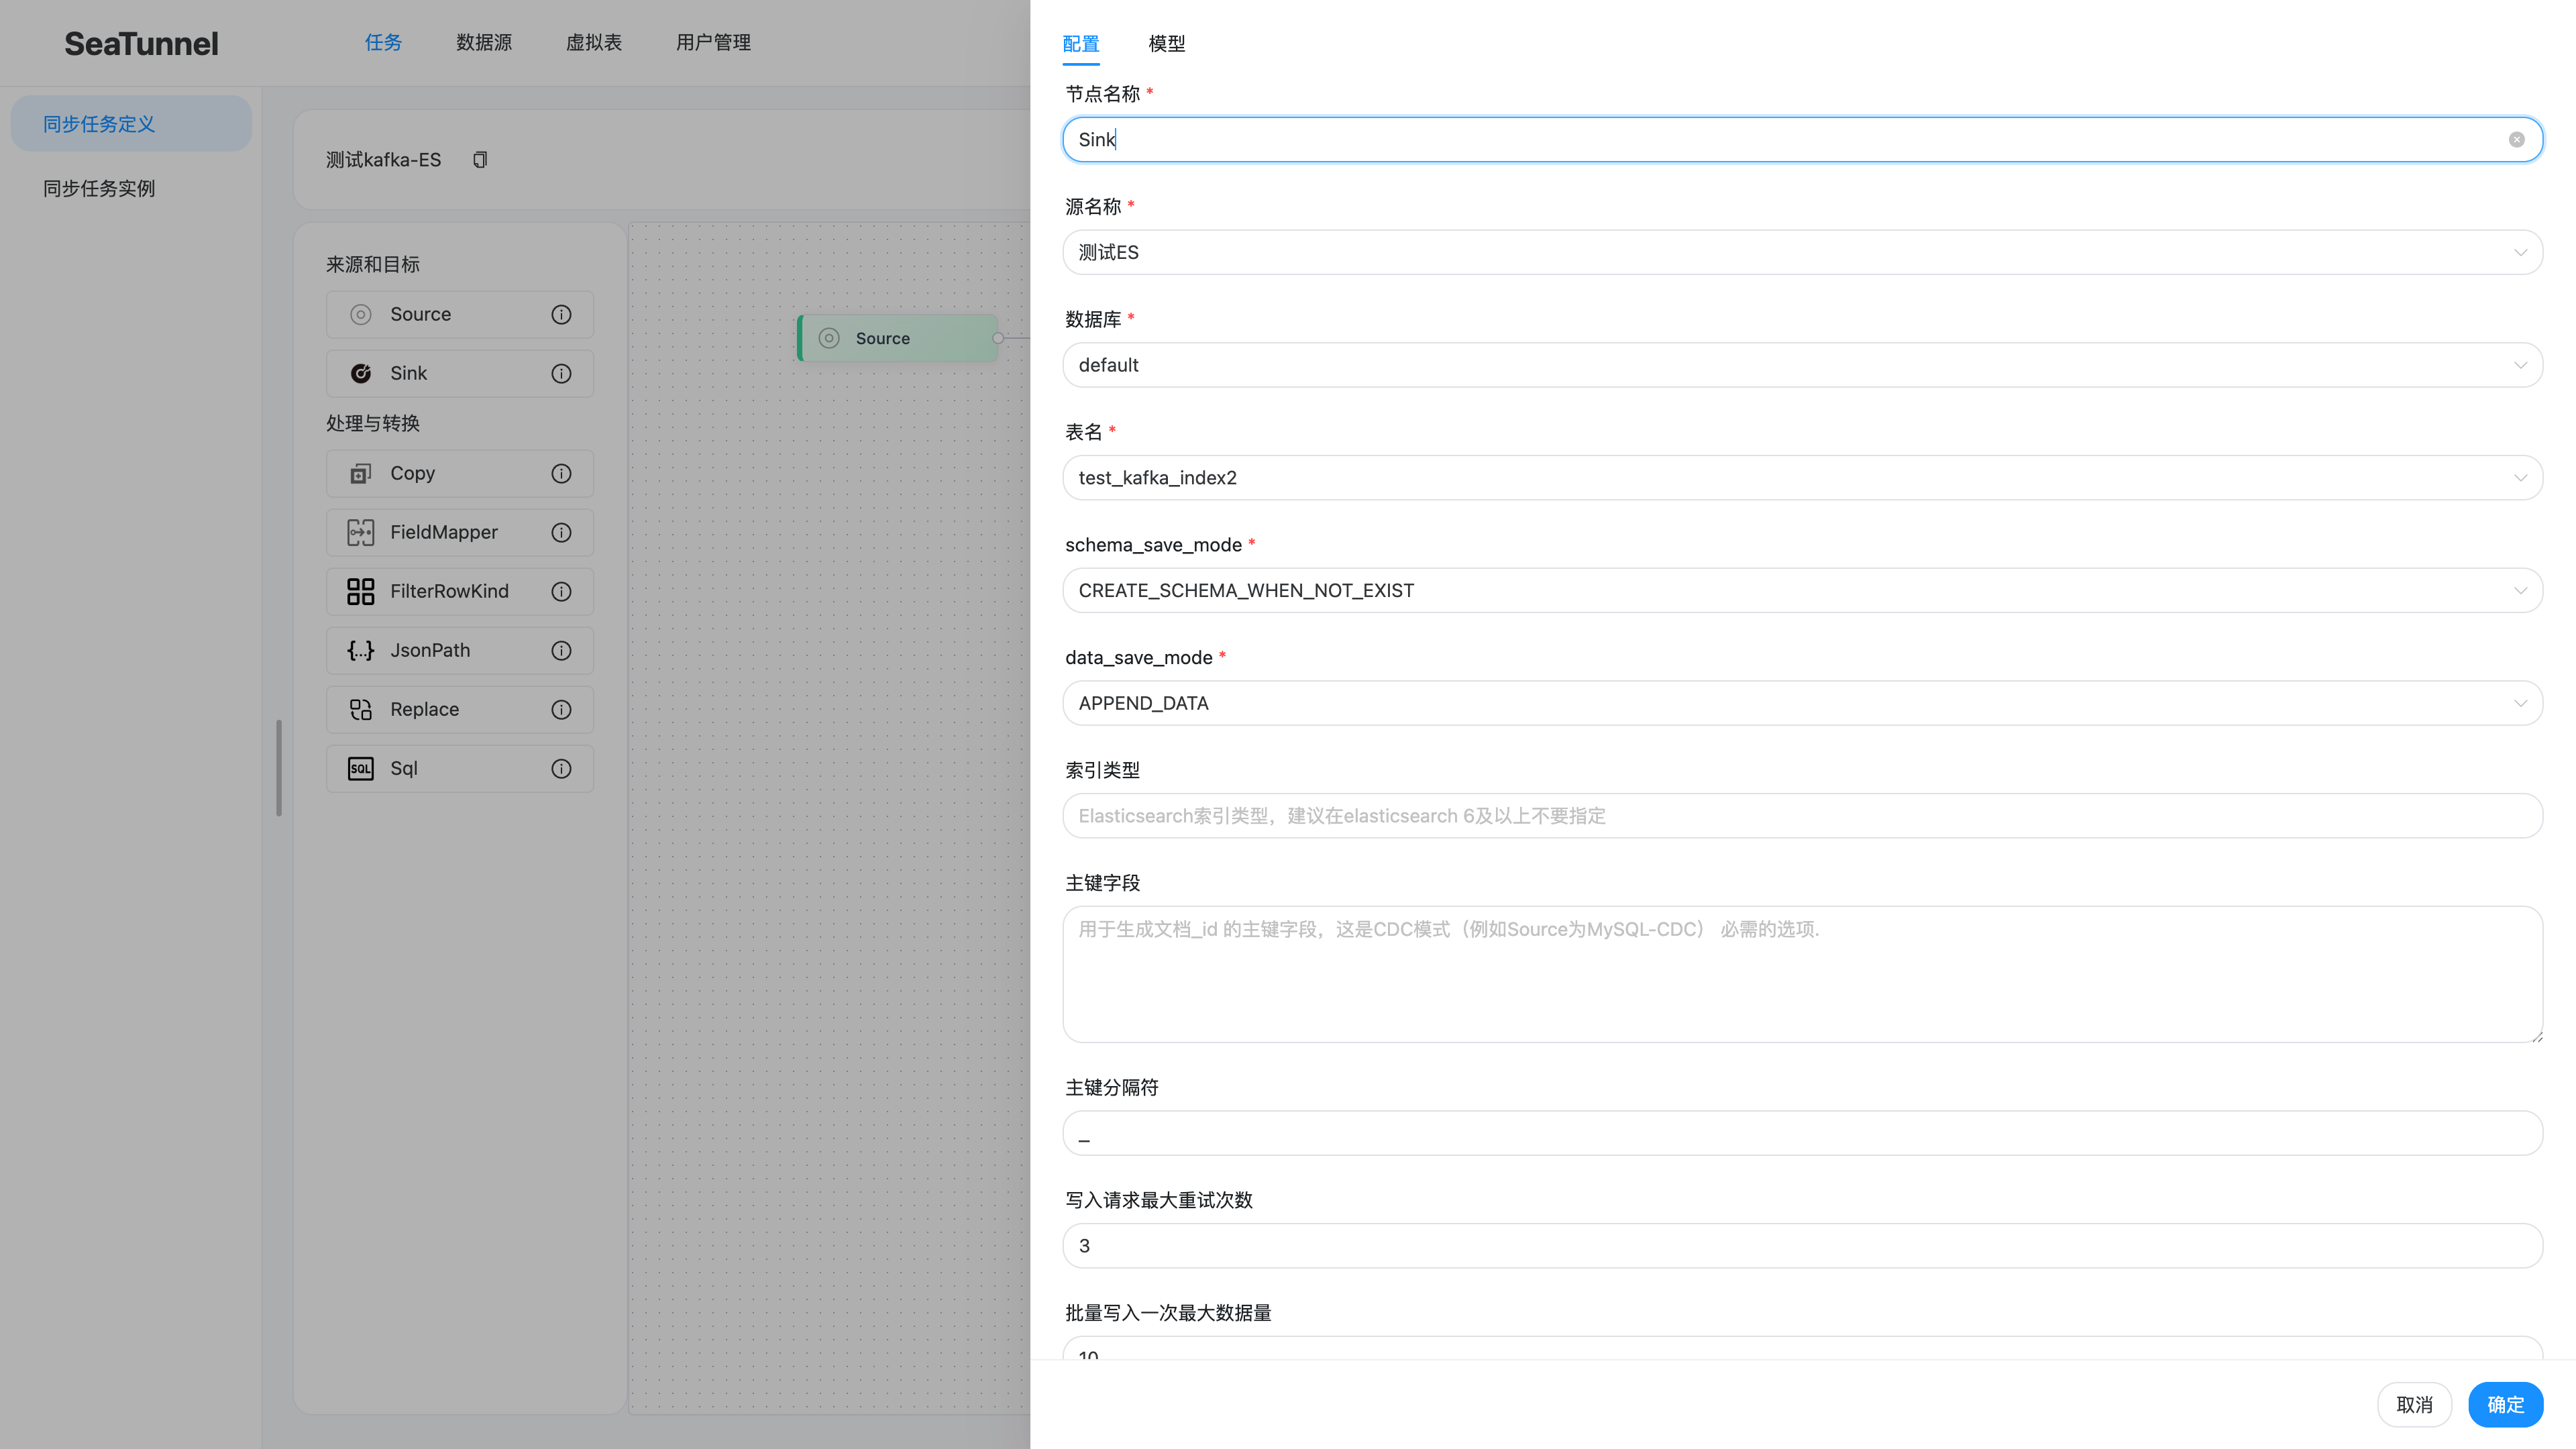The image size is (2576, 1449).
Task: Switch to the 模型 tab
Action: click(x=1166, y=43)
